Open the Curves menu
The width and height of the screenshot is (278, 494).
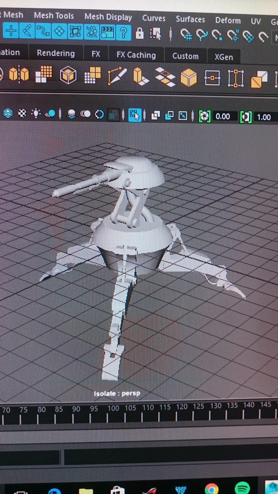154,18
